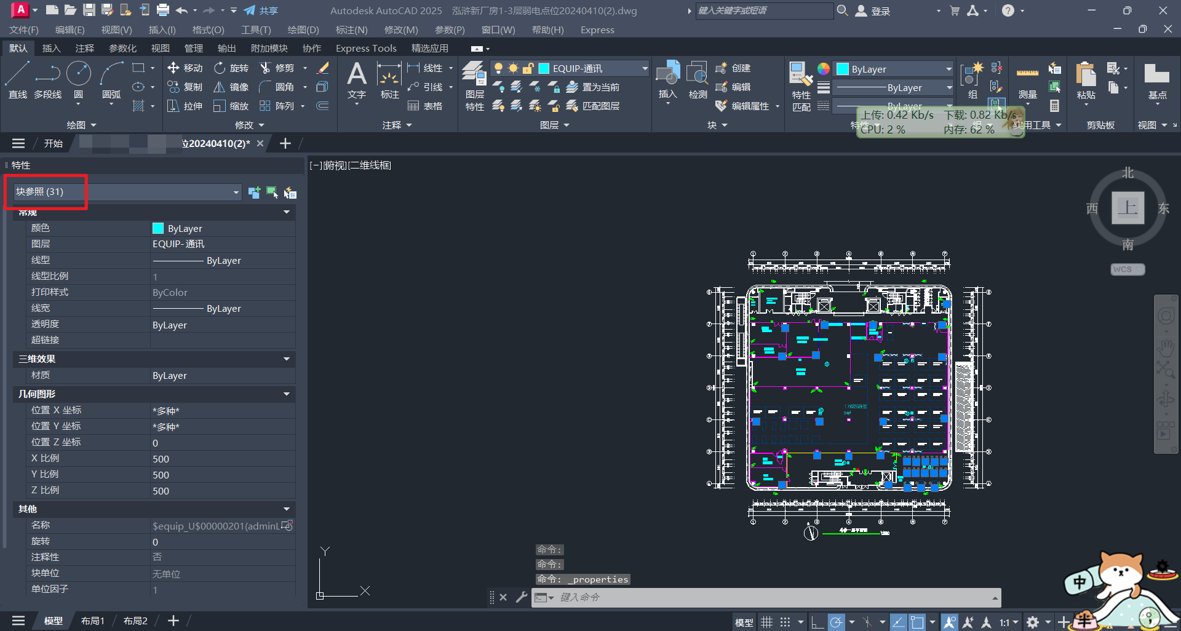Click the cyan 颜色 swatch in Properties

pos(158,228)
